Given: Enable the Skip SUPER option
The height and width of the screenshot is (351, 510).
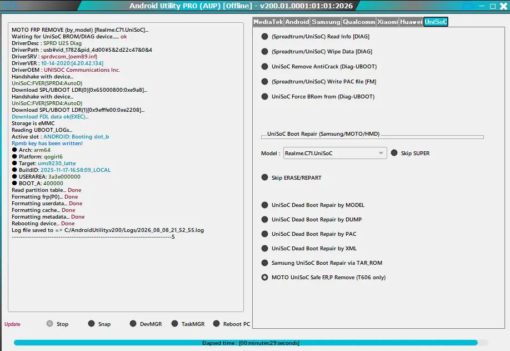Looking at the screenshot, I should click(x=410, y=153).
